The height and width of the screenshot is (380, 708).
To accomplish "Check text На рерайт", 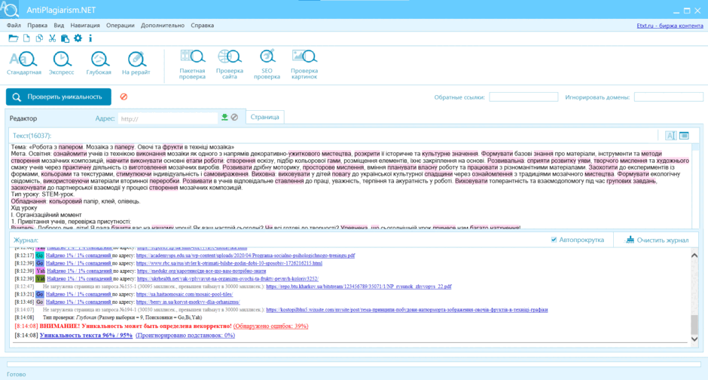I will tap(136, 63).
